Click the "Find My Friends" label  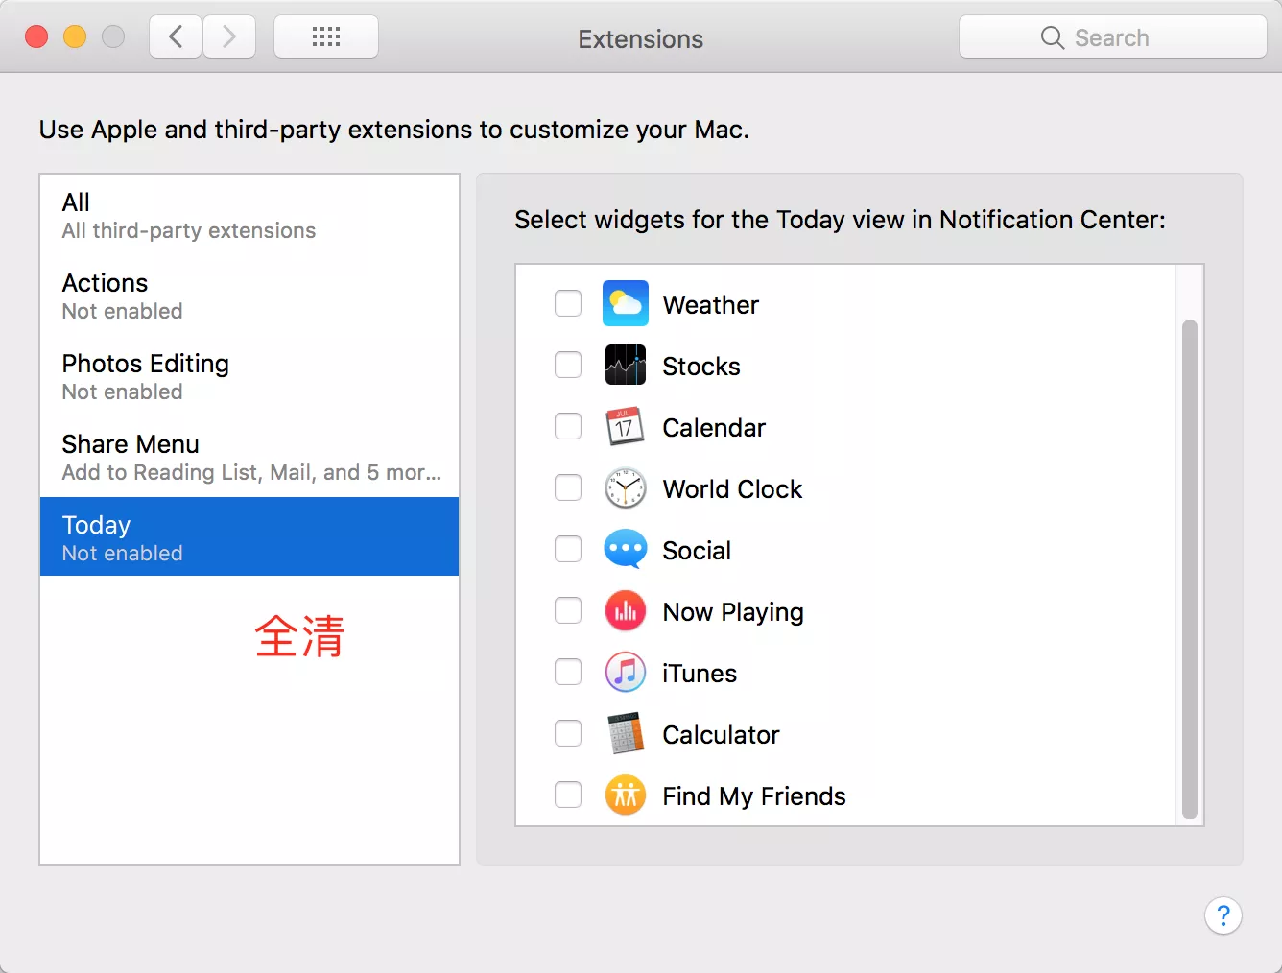click(754, 796)
